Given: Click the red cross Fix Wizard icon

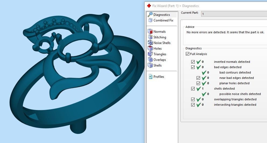Looking at the screenshot, I should click(149, 6).
